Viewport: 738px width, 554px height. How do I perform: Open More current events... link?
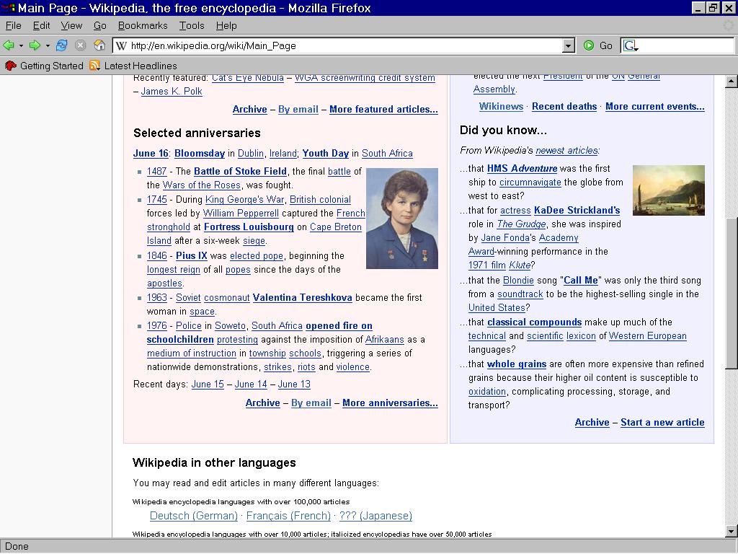click(x=654, y=107)
